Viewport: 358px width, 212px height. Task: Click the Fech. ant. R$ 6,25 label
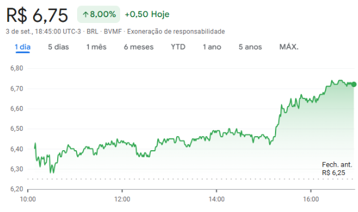tap(337, 168)
